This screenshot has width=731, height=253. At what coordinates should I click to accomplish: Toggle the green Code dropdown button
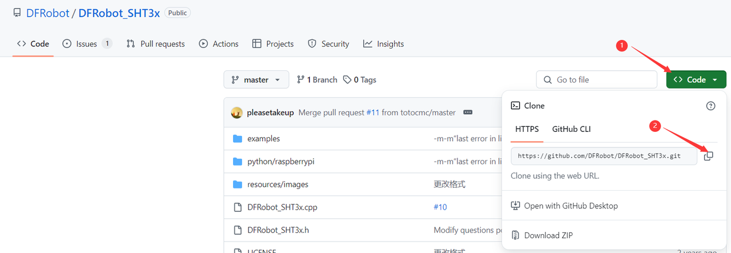tap(696, 80)
